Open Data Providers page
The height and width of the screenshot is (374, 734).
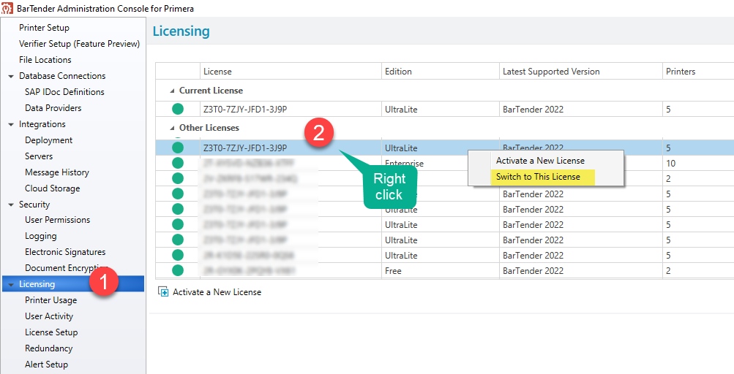pos(53,108)
